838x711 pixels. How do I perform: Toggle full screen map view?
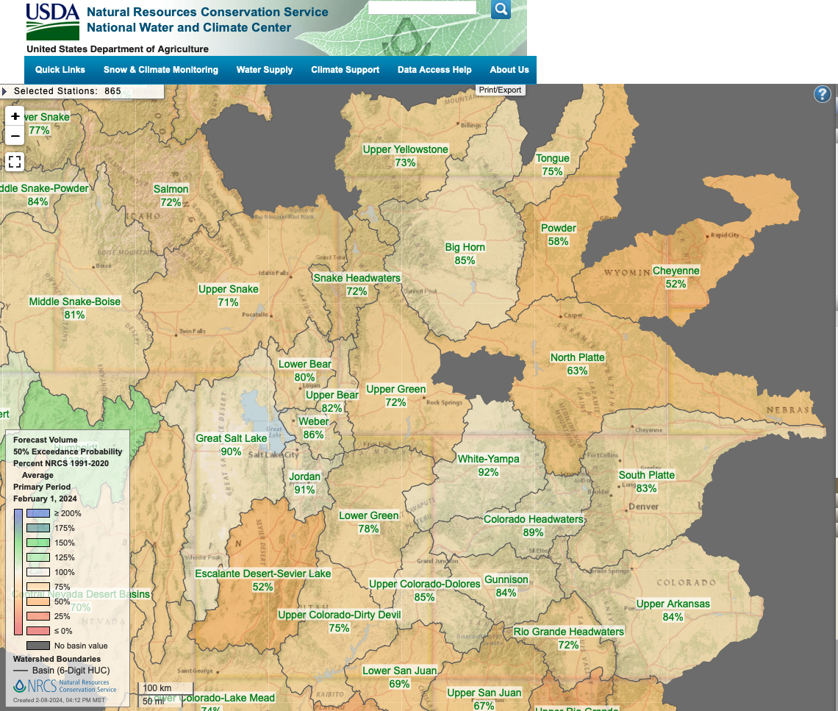tap(15, 162)
